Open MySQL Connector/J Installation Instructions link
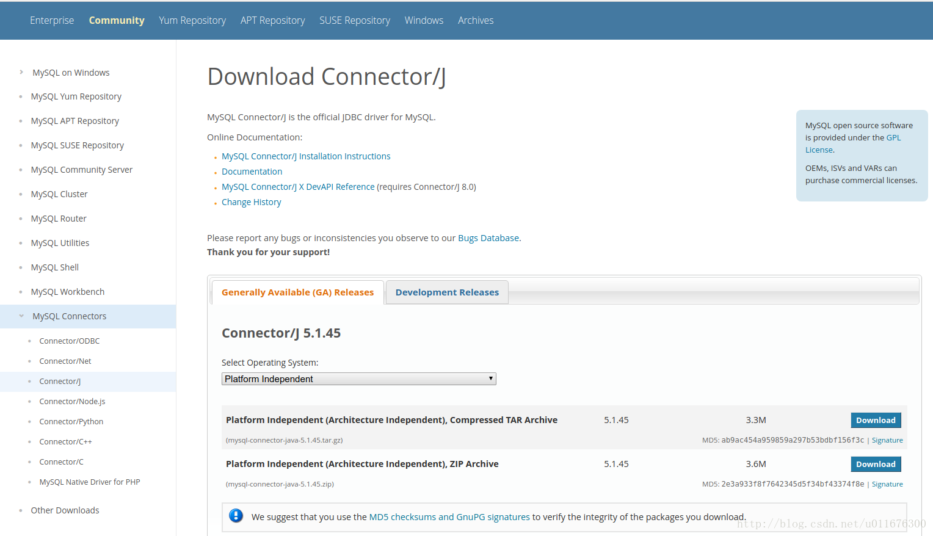This screenshot has width=933, height=536. pyautogui.click(x=306, y=156)
